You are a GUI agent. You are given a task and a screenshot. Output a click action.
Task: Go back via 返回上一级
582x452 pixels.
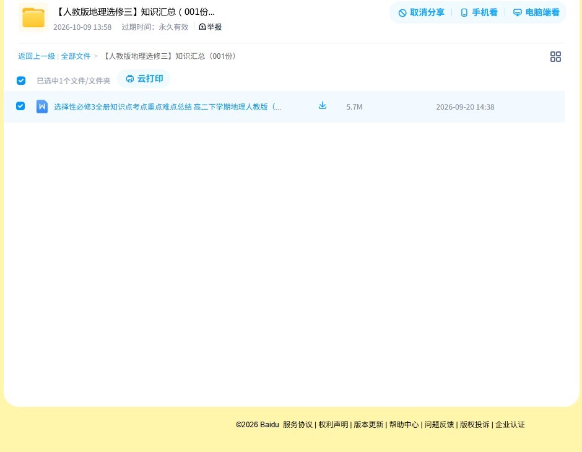point(37,56)
